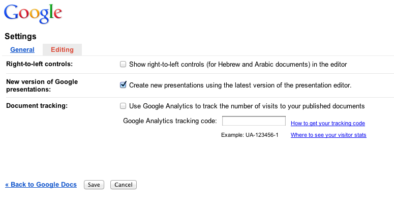The height and width of the screenshot is (204, 394).
Task: Click the 'Example: UA-123456-1' hint text
Action: click(250, 135)
